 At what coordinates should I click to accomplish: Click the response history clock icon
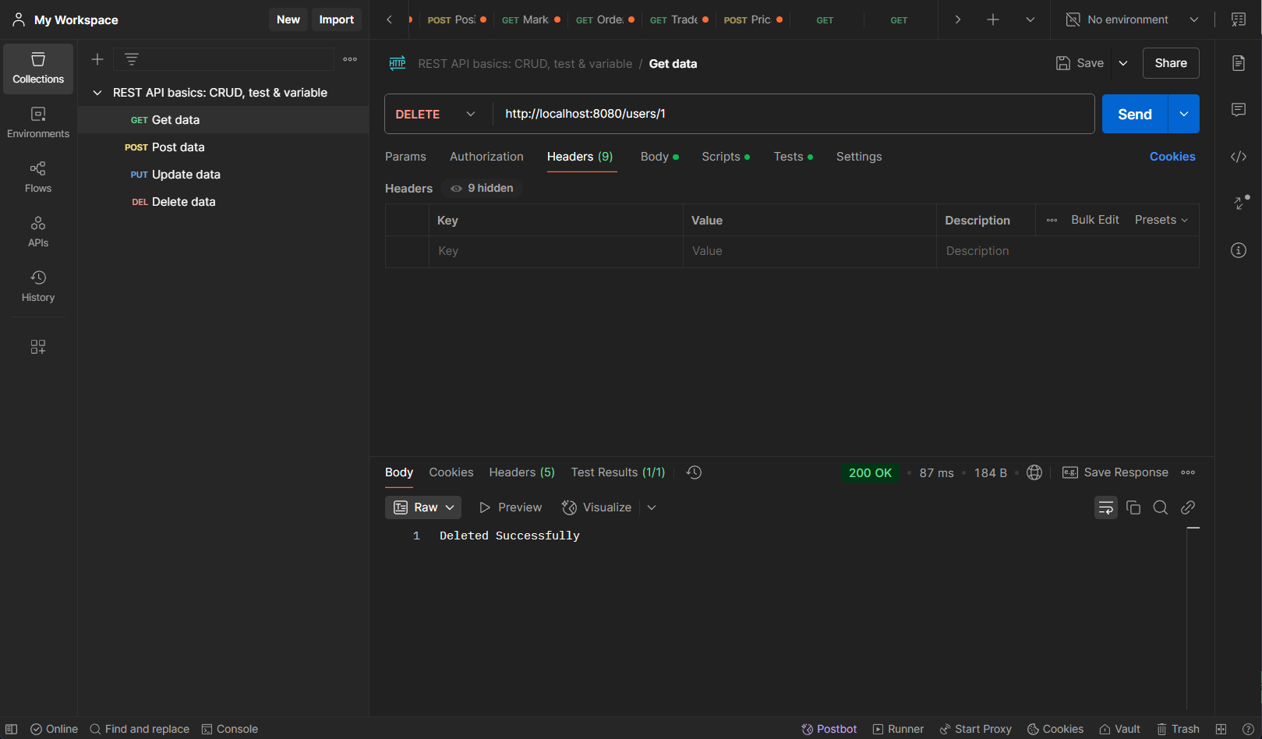pyautogui.click(x=694, y=472)
